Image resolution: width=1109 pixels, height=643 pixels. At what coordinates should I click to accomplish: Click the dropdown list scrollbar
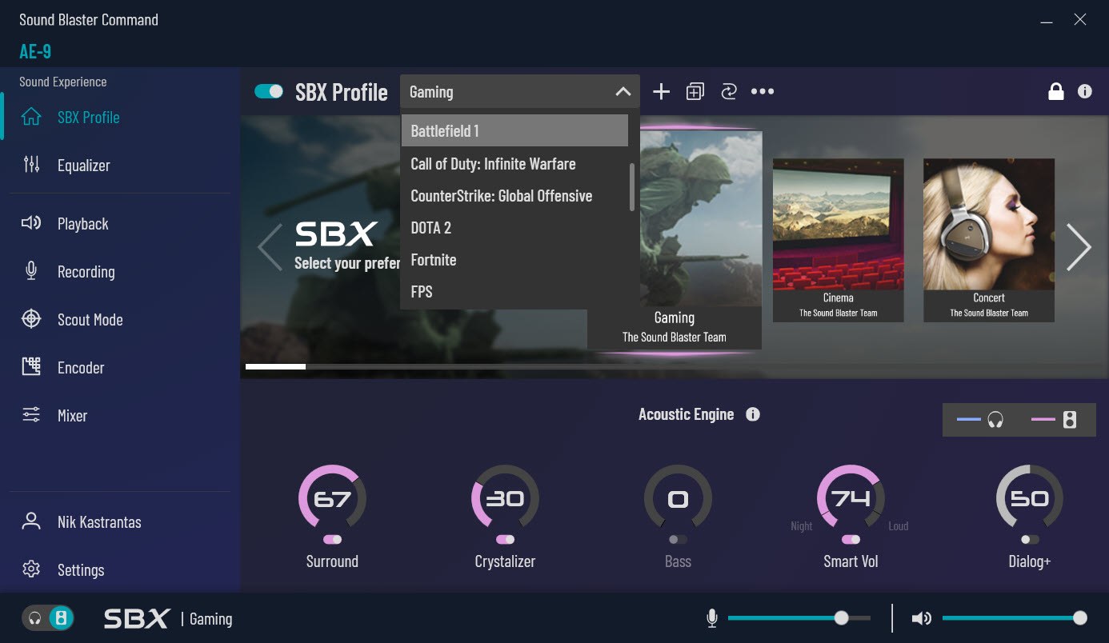pyautogui.click(x=632, y=187)
